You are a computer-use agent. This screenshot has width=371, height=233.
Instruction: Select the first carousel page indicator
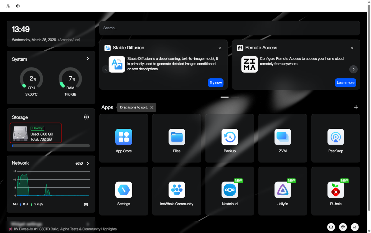[x=225, y=97]
